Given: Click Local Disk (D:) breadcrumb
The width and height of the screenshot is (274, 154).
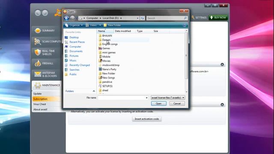Looking at the screenshot, I should point(110,18).
